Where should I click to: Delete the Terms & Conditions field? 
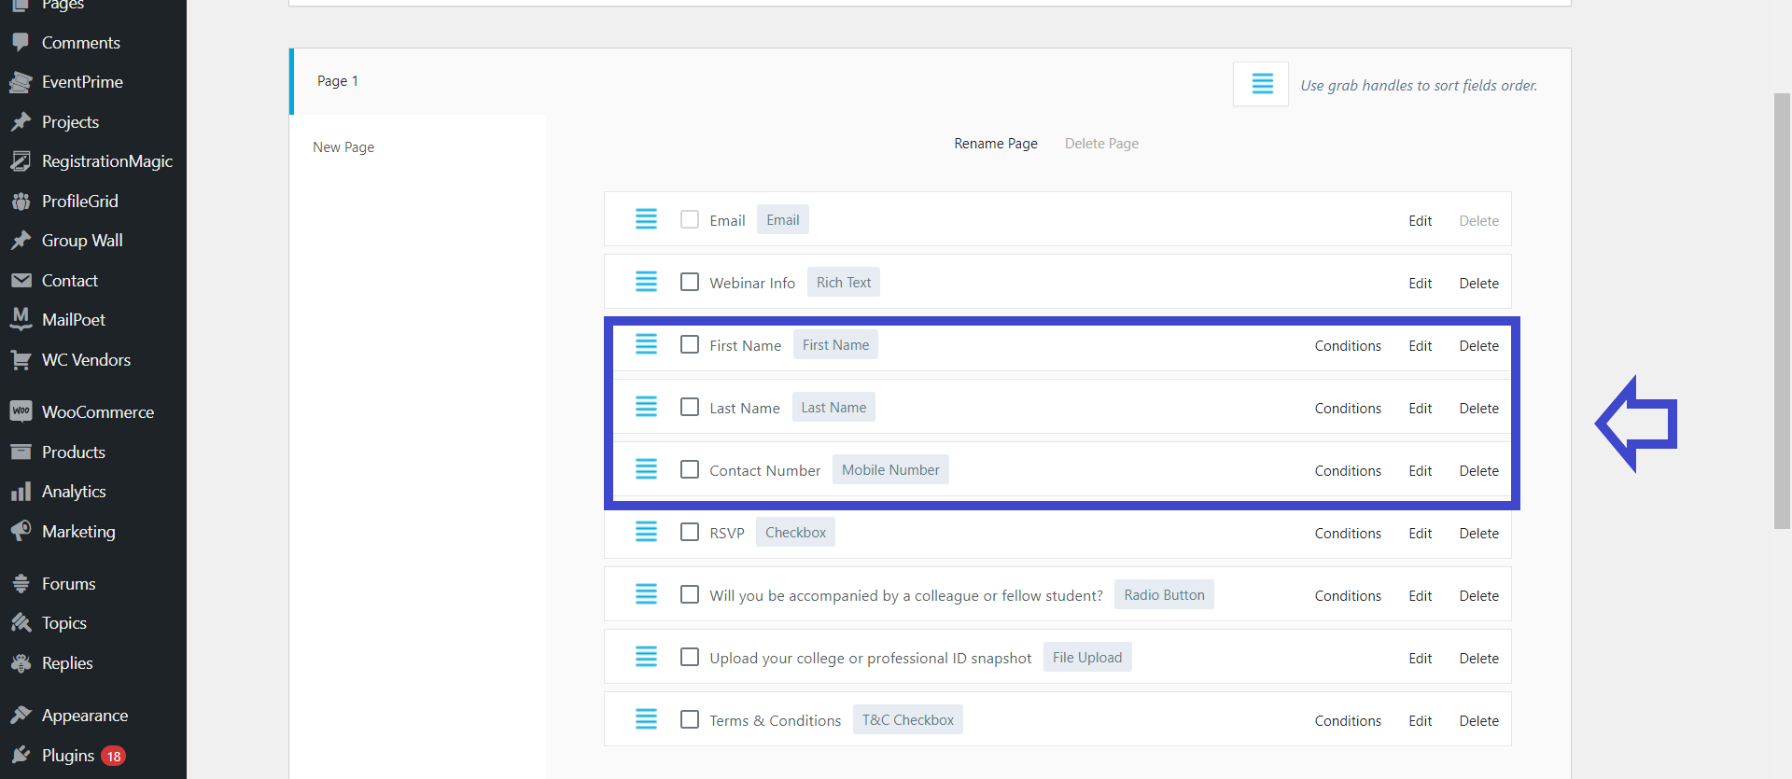click(x=1479, y=721)
